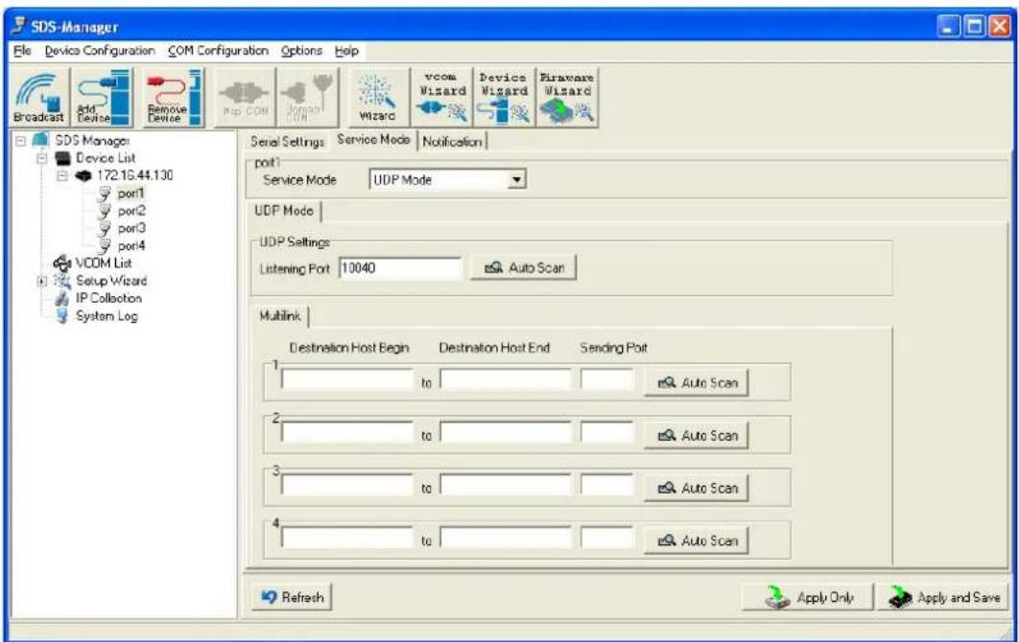
Task: Expand the Setup Wizard node
Action: coord(42,281)
